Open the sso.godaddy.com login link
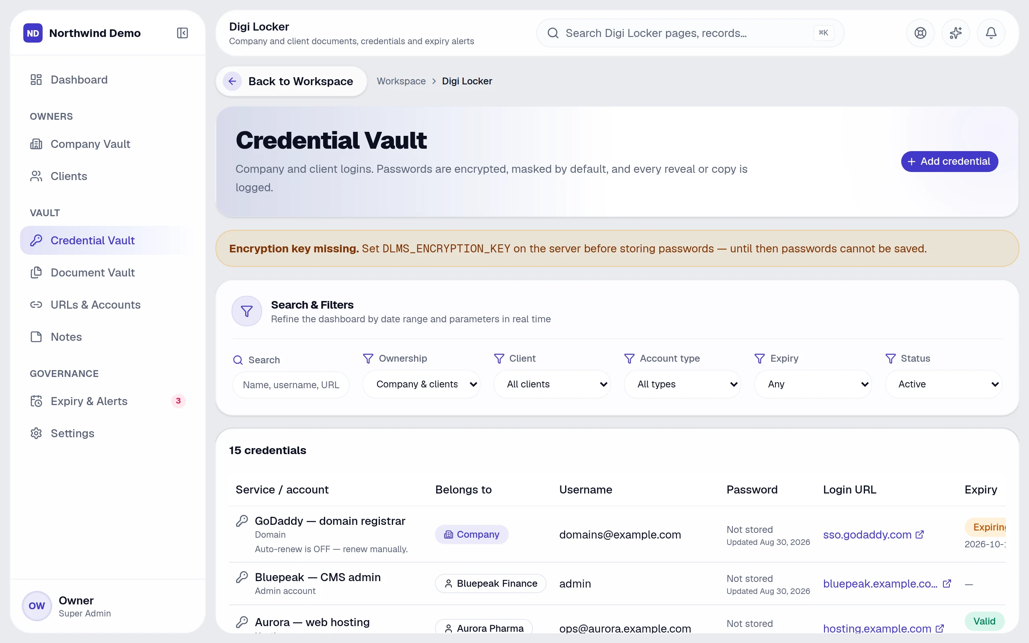 [x=867, y=534]
